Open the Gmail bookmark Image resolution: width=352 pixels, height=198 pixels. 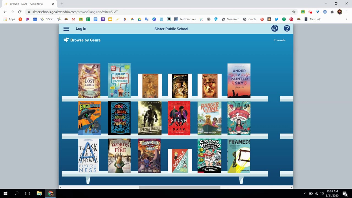click(73, 19)
